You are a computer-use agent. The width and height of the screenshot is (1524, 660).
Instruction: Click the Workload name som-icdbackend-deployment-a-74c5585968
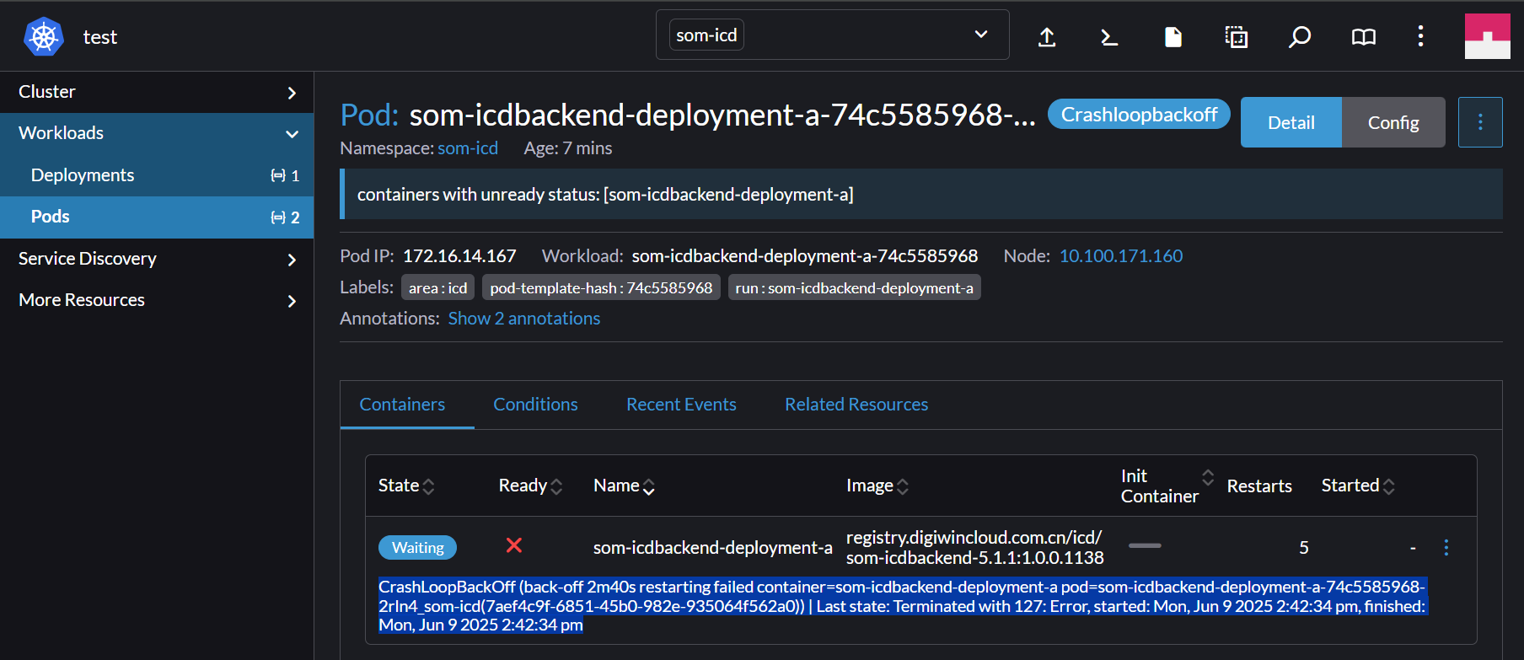coord(805,256)
